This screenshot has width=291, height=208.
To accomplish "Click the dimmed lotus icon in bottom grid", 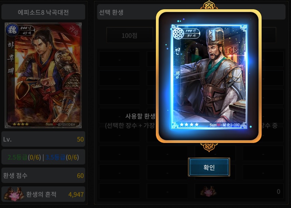I will click(x=208, y=192).
